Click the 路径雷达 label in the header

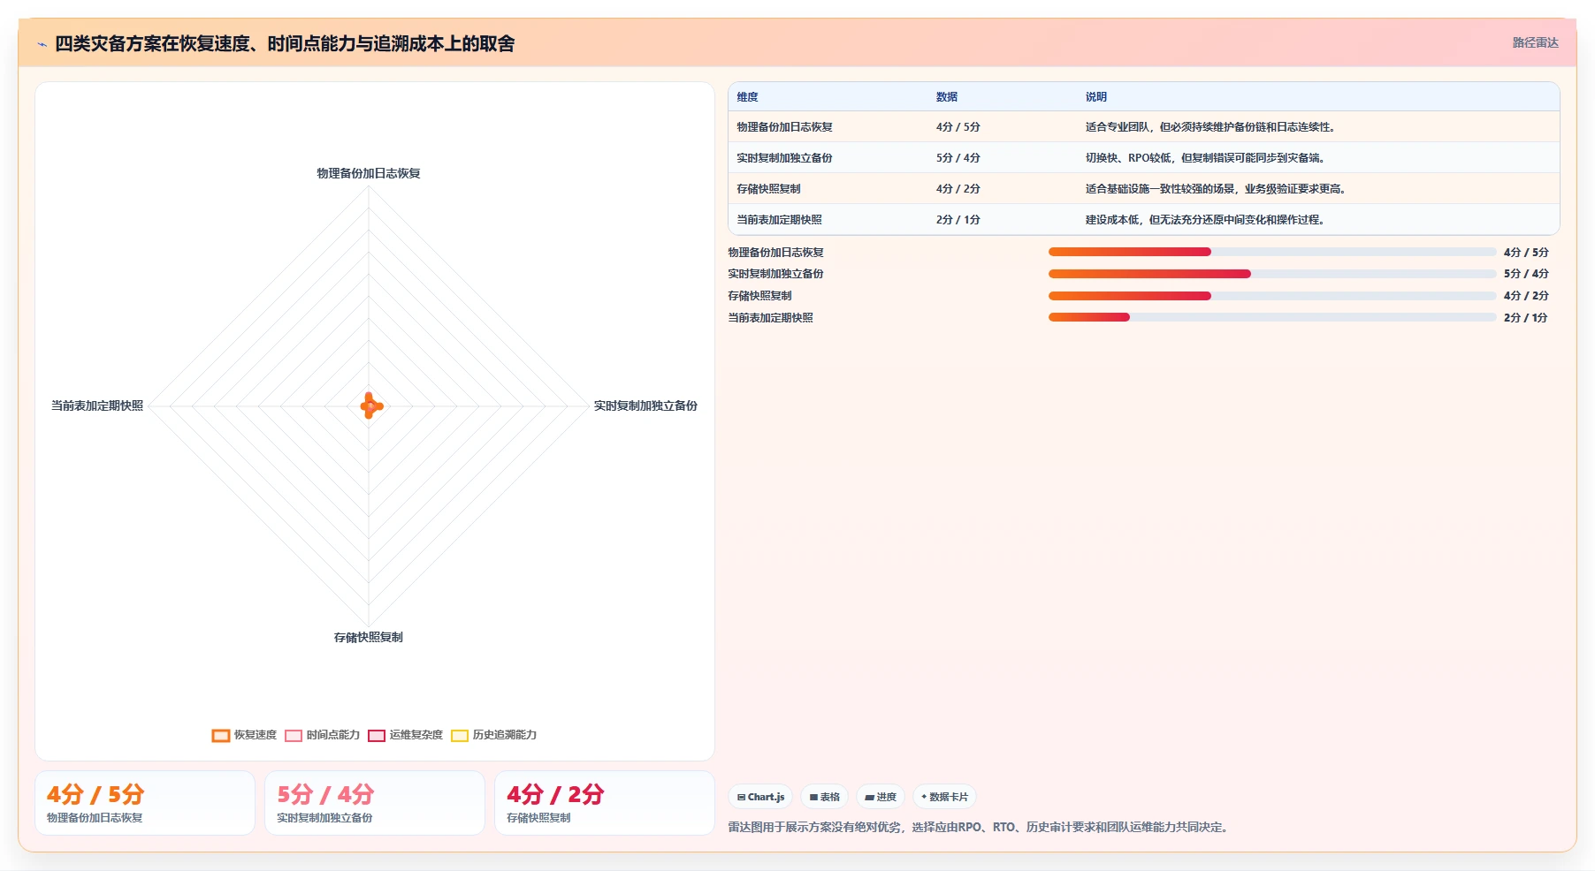point(1535,42)
